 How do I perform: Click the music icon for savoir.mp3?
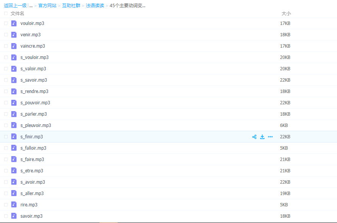click(x=14, y=216)
